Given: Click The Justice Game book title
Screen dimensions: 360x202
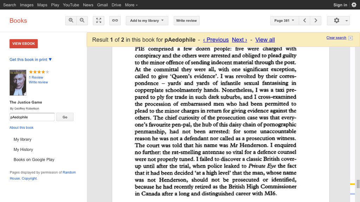Looking at the screenshot, I should [26, 102].
